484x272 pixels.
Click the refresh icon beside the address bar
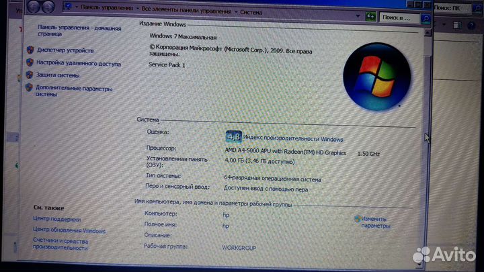point(370,16)
